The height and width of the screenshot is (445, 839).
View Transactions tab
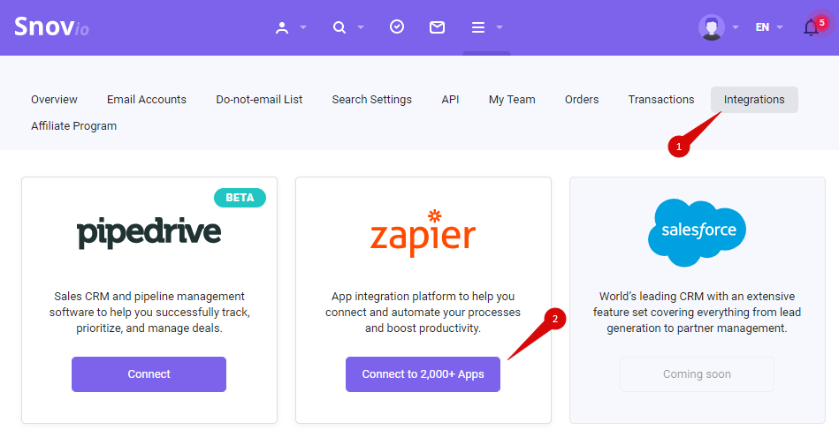[661, 100]
